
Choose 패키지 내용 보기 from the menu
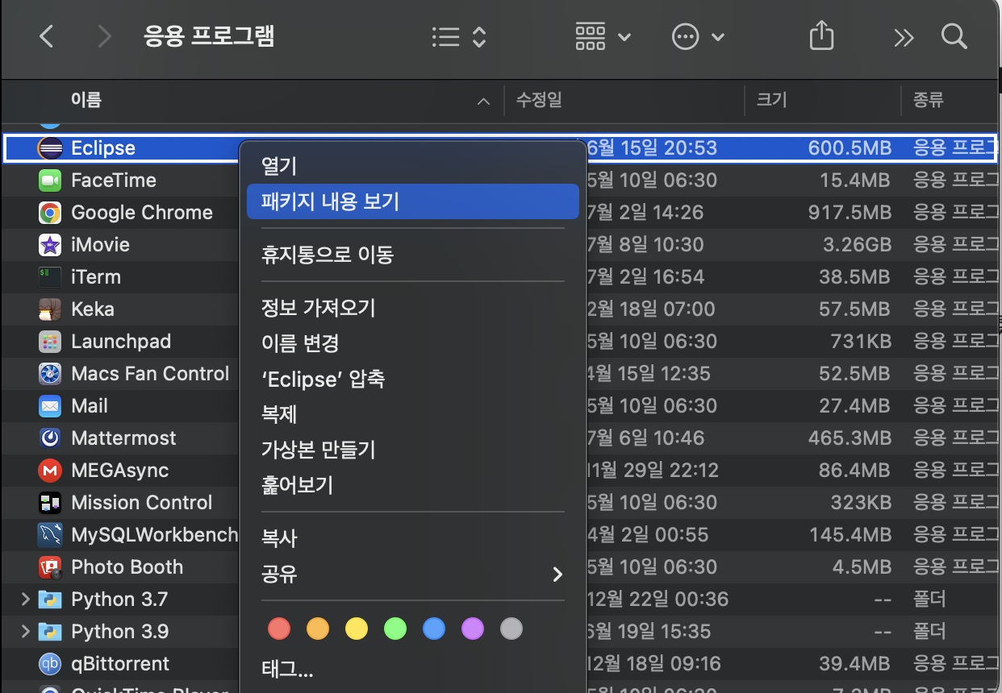pyautogui.click(x=413, y=201)
